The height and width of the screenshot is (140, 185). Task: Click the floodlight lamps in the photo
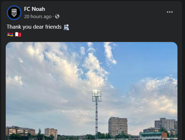pyautogui.click(x=97, y=96)
